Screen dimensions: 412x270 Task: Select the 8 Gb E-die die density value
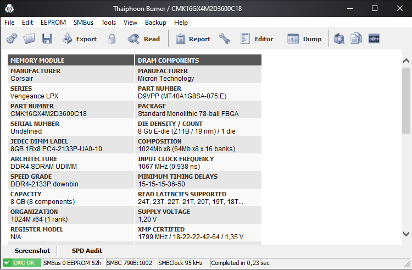(187, 131)
